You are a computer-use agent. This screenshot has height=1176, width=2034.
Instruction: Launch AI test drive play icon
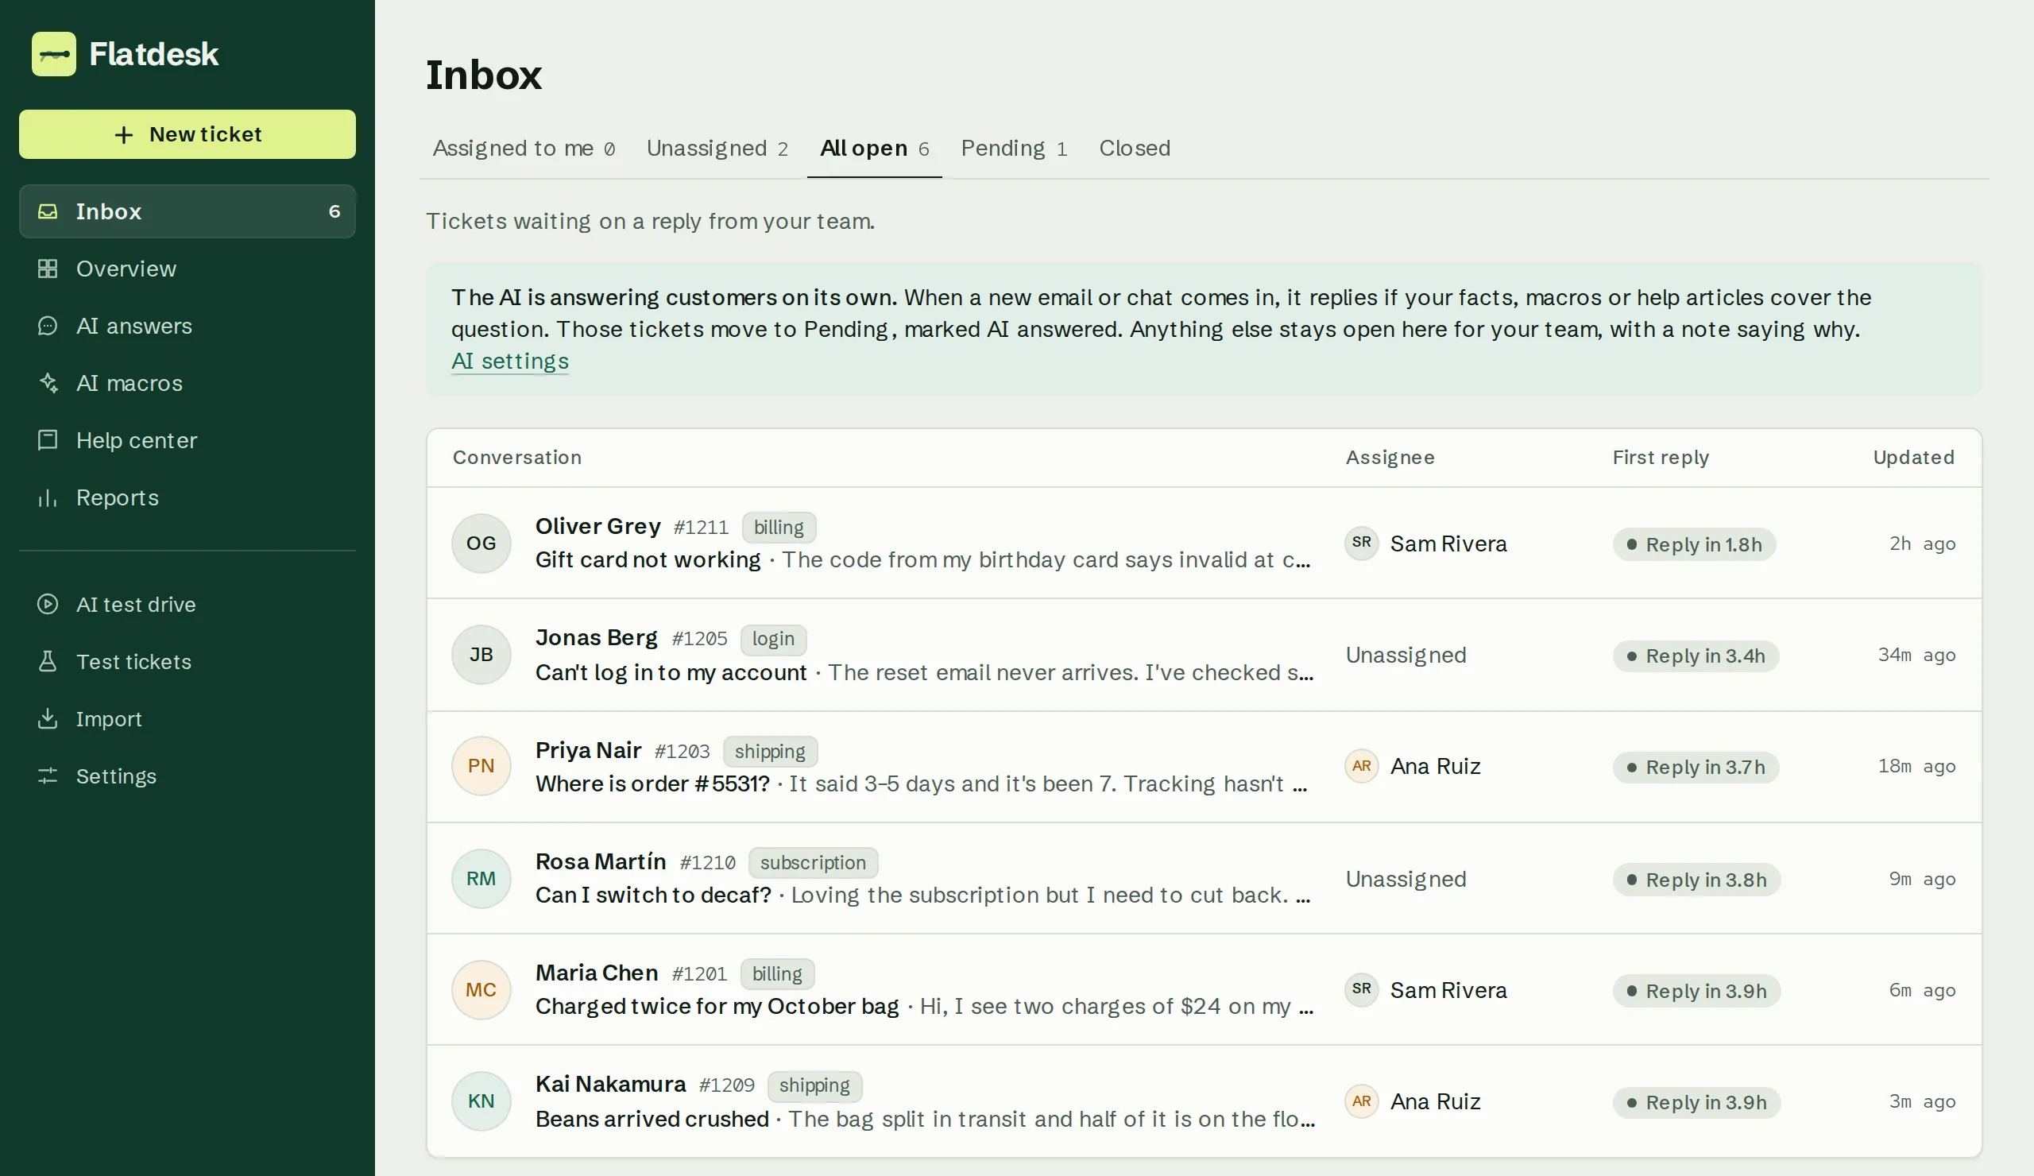pos(48,605)
